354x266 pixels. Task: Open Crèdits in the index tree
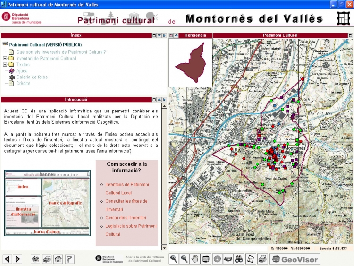point(23,83)
